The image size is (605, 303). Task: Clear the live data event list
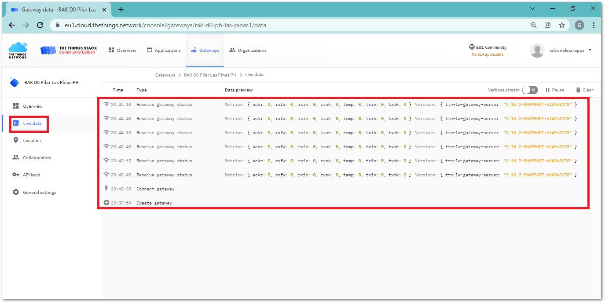click(584, 90)
